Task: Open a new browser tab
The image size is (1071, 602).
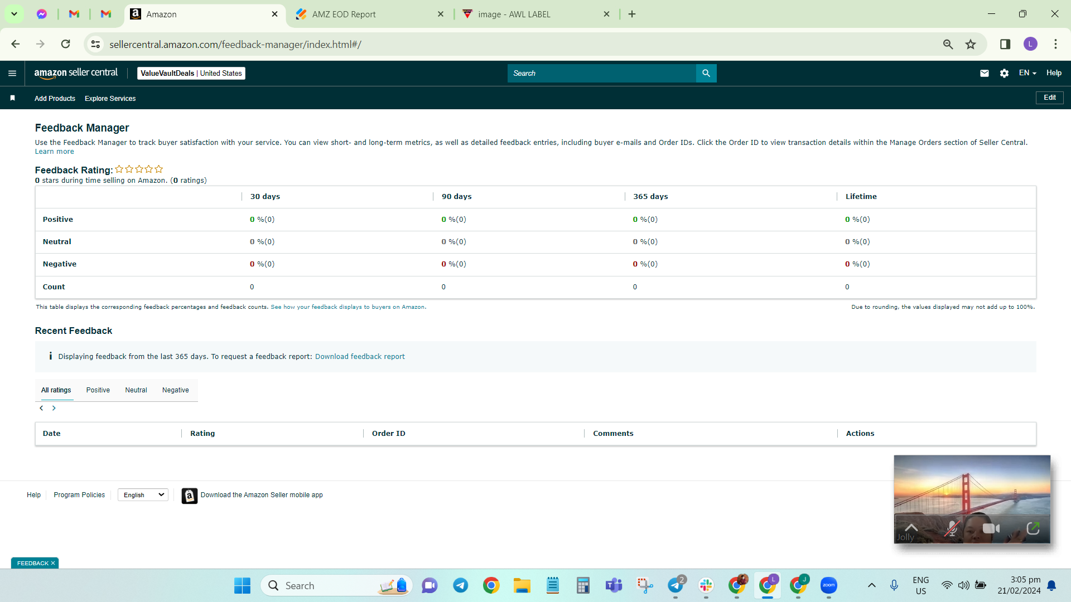Action: point(632,14)
